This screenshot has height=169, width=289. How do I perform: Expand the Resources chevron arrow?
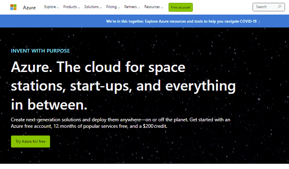pyautogui.click(x=162, y=8)
